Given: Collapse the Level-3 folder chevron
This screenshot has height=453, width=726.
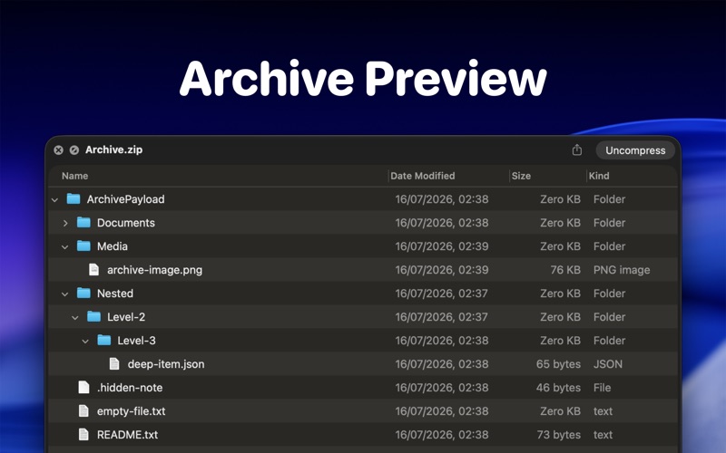Looking at the screenshot, I should click(x=85, y=342).
